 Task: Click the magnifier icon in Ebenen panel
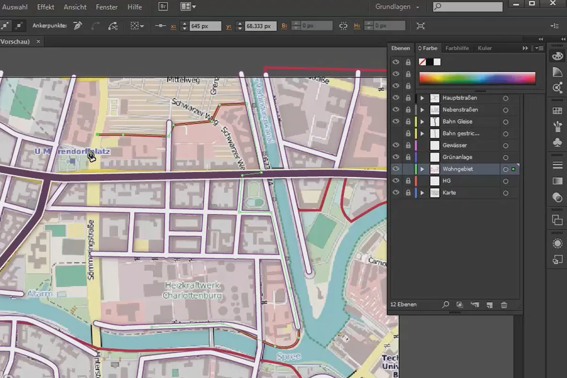coord(445,305)
